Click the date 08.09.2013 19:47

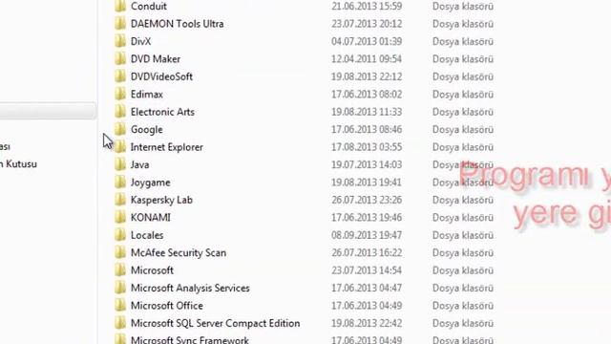pos(367,235)
